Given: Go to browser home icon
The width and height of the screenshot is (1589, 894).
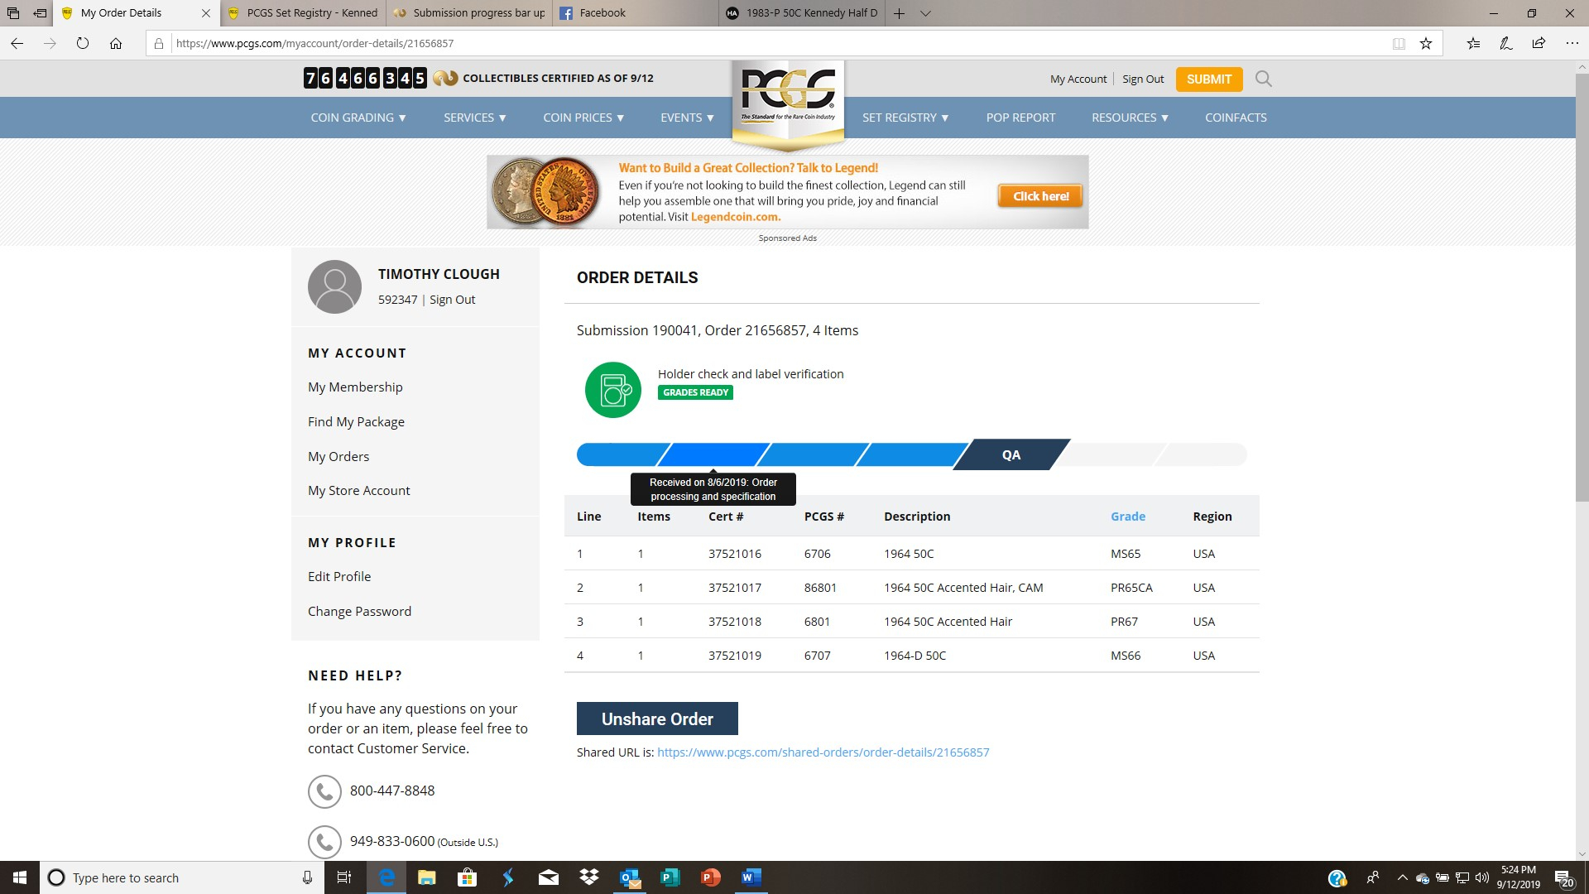Looking at the screenshot, I should pos(116,43).
